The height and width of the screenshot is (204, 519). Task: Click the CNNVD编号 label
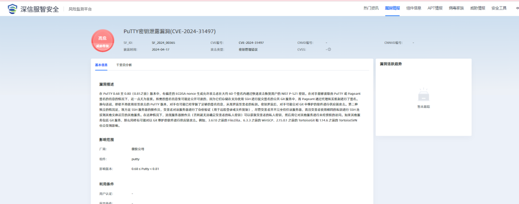[x=393, y=43]
